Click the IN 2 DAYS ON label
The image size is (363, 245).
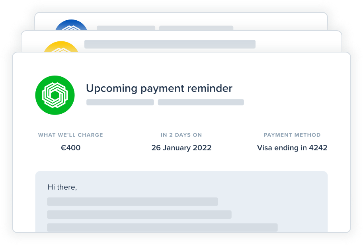(x=181, y=135)
